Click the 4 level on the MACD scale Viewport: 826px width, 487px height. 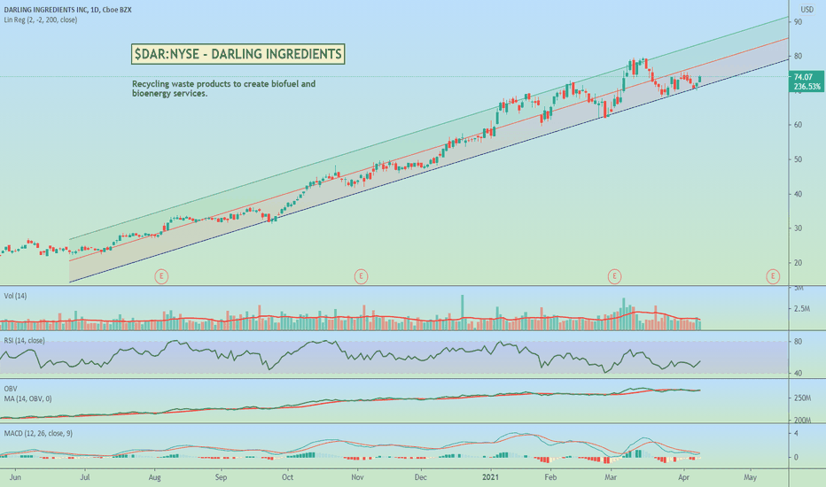(x=796, y=433)
